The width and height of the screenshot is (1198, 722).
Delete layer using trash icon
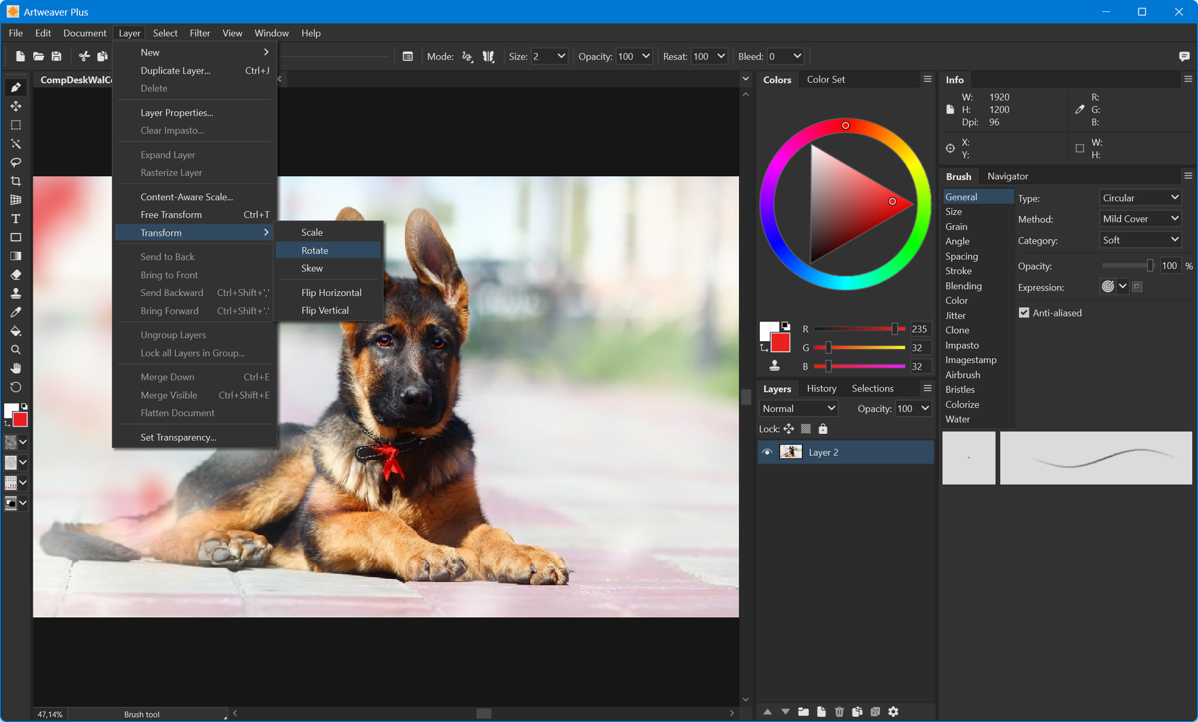click(839, 711)
